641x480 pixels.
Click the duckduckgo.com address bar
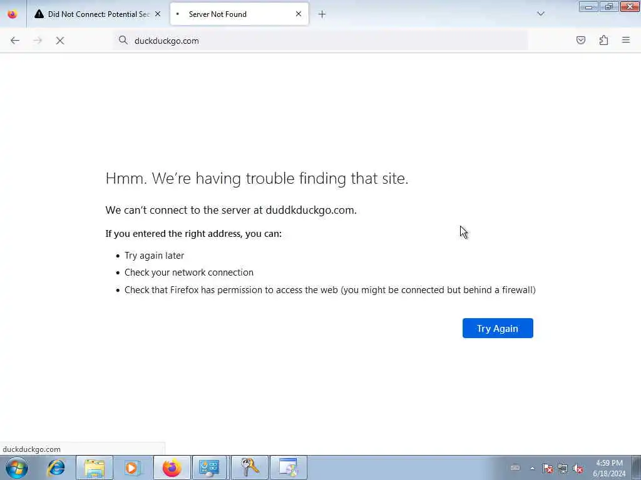click(321, 41)
